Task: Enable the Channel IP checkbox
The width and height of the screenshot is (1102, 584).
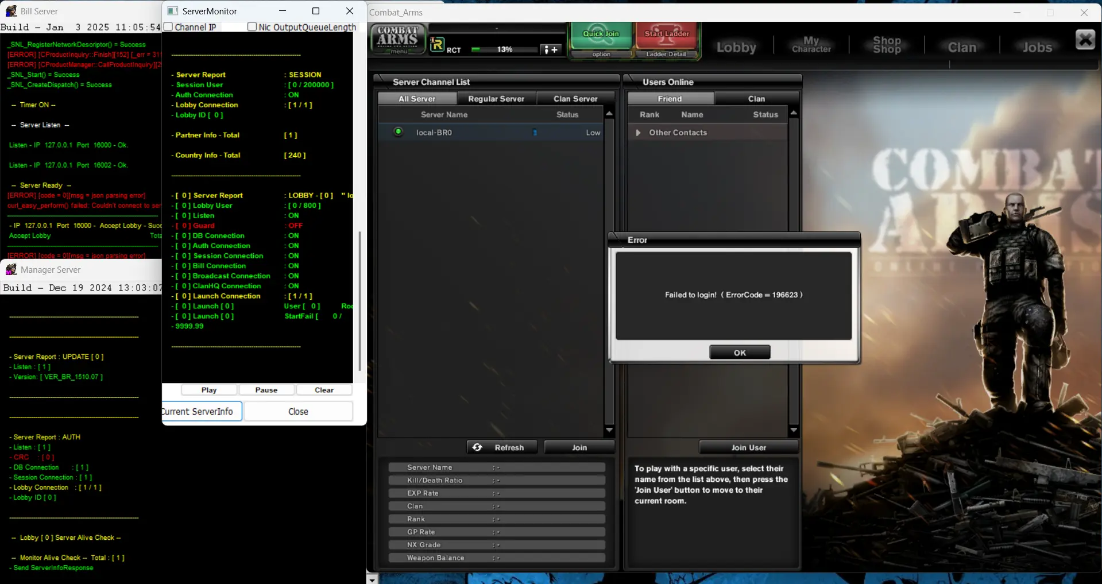Action: click(168, 27)
